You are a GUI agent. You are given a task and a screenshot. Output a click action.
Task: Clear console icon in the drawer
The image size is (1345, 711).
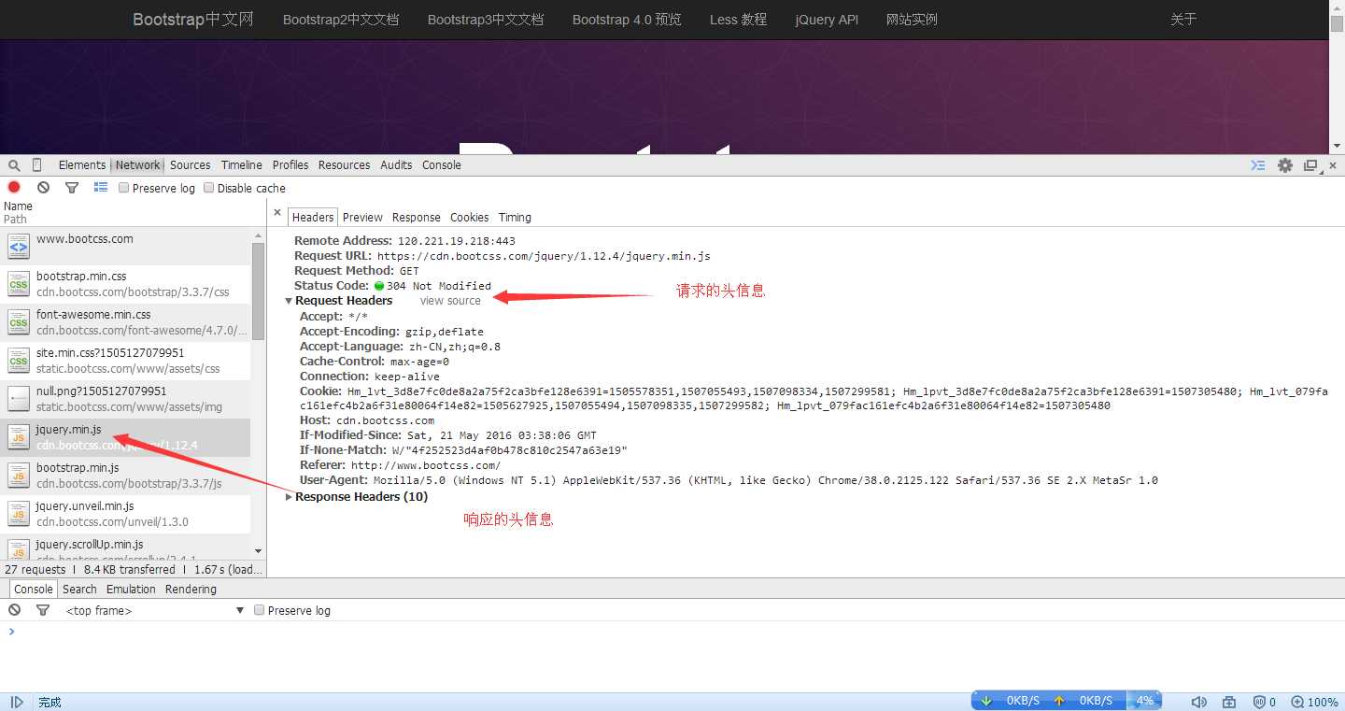[x=14, y=610]
